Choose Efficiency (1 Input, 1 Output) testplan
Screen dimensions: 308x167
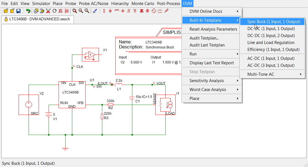(273, 50)
